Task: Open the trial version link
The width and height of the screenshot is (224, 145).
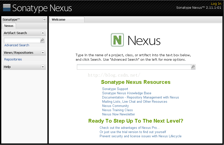Action: 133,132
